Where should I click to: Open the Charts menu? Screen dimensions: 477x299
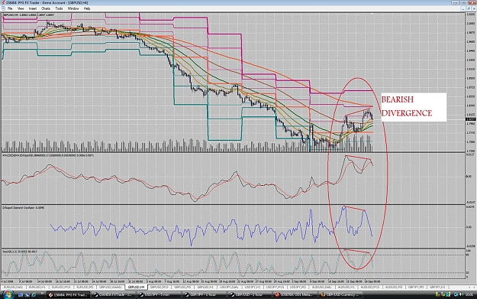46,8
